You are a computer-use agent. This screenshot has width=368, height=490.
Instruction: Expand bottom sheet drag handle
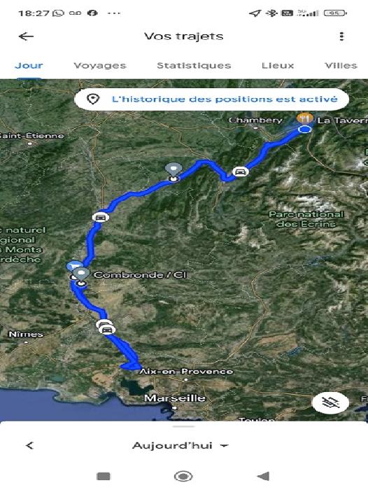click(183, 426)
